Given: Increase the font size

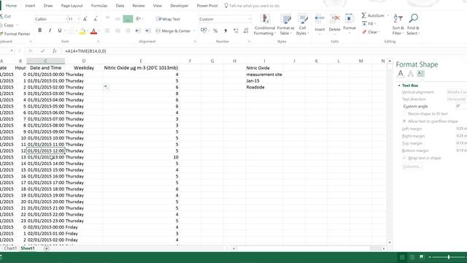Looking at the screenshot, I should [x=85, y=19].
